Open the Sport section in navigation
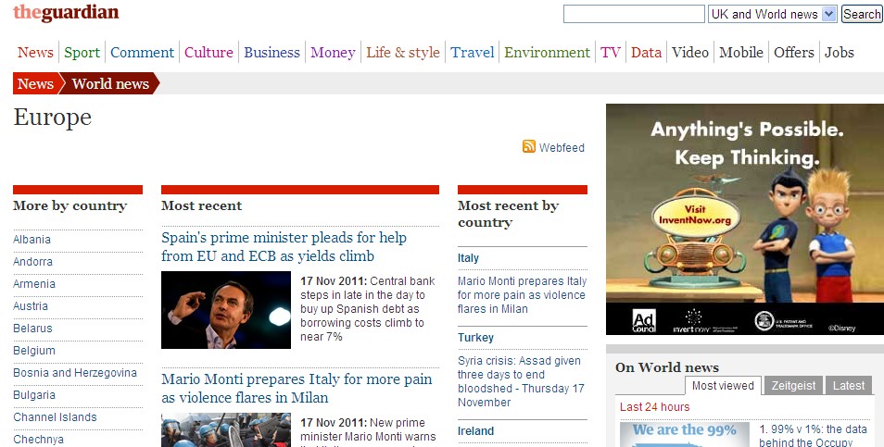This screenshot has height=447, width=884. click(x=82, y=53)
